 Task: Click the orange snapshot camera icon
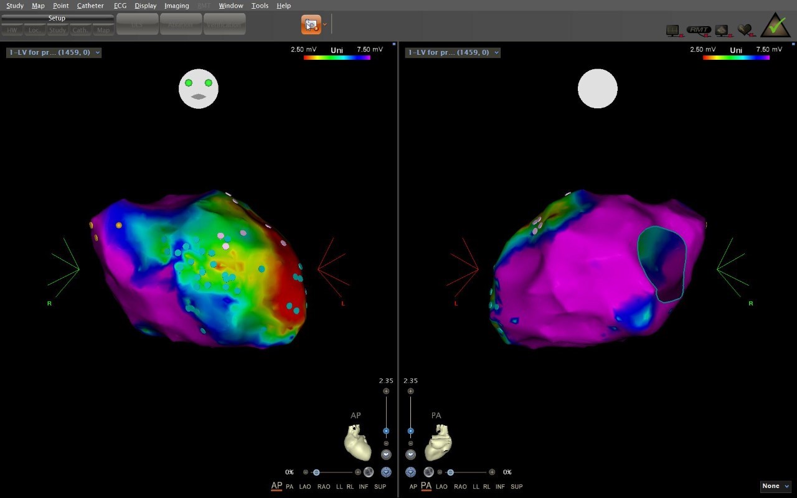311,25
